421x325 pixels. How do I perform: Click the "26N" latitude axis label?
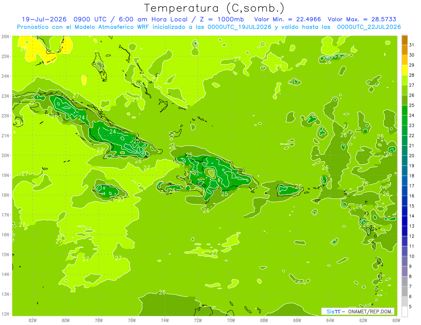click(5, 36)
